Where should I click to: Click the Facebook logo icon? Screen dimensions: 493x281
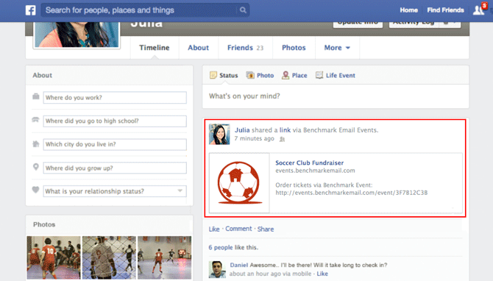[x=30, y=10]
